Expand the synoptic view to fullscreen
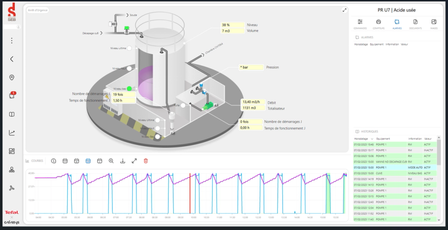448x230 pixels. click(x=344, y=10)
